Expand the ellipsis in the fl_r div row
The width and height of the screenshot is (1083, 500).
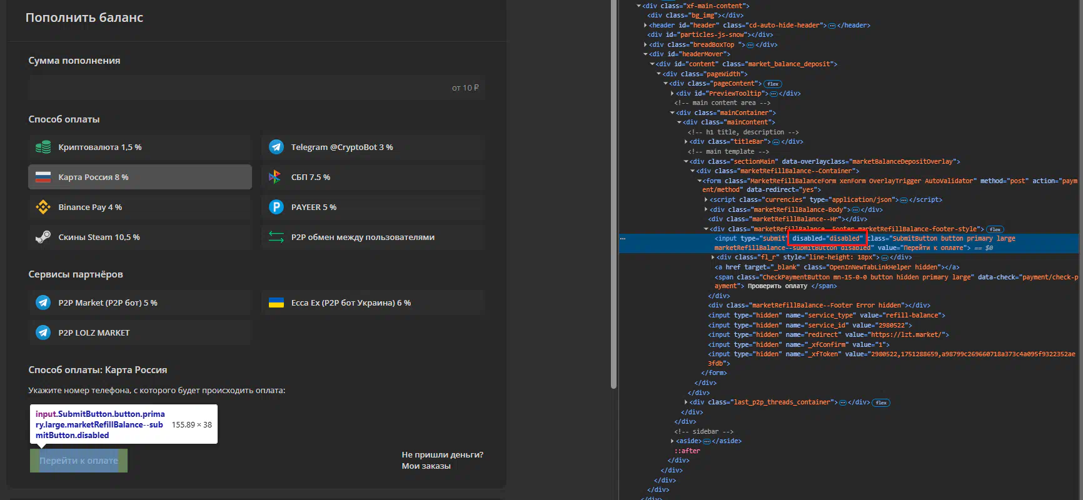coord(884,257)
